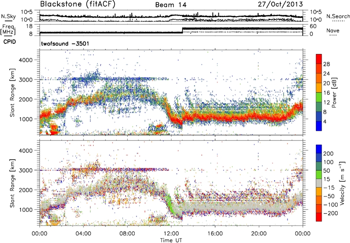This screenshot has width=350, height=243.
Task: Click the left '10^5' noise axis tick
Action: pyautogui.click(x=27, y=12)
